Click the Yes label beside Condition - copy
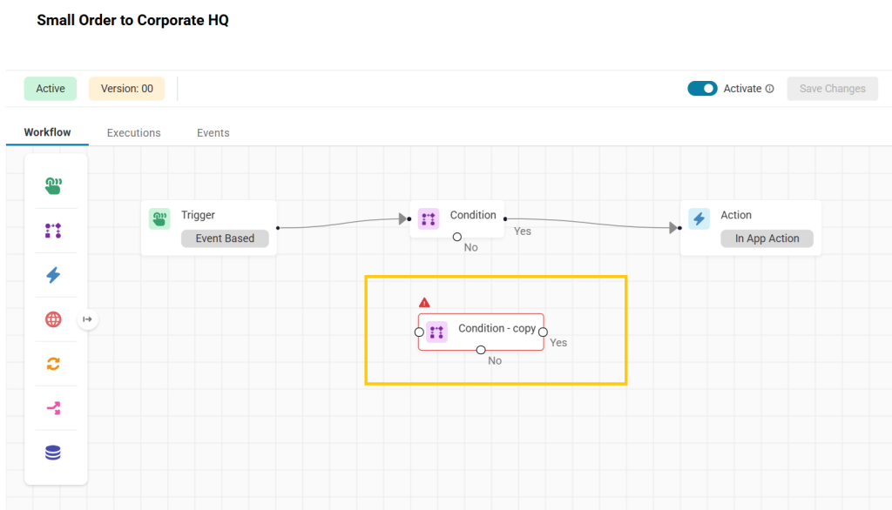Image resolution: width=892 pixels, height=510 pixels. tap(558, 343)
